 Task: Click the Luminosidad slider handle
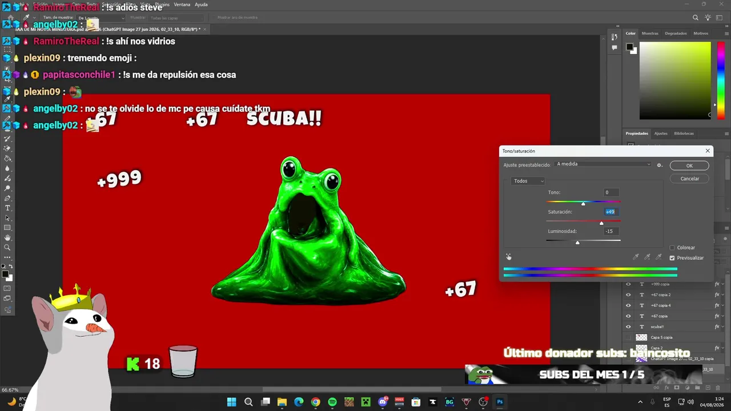pyautogui.click(x=577, y=243)
